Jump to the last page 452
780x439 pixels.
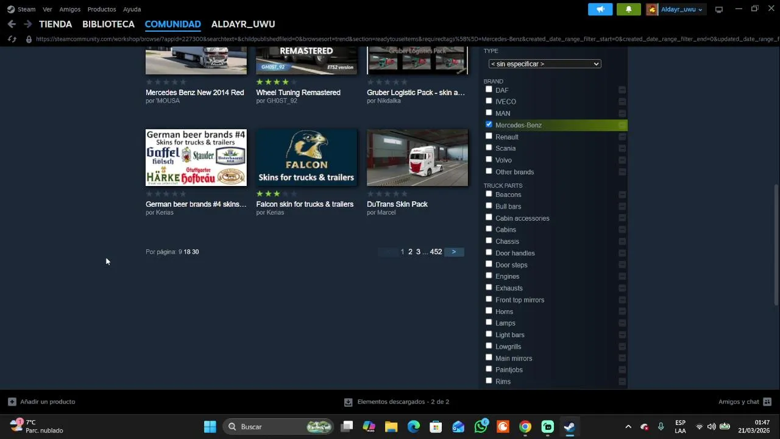click(x=436, y=252)
